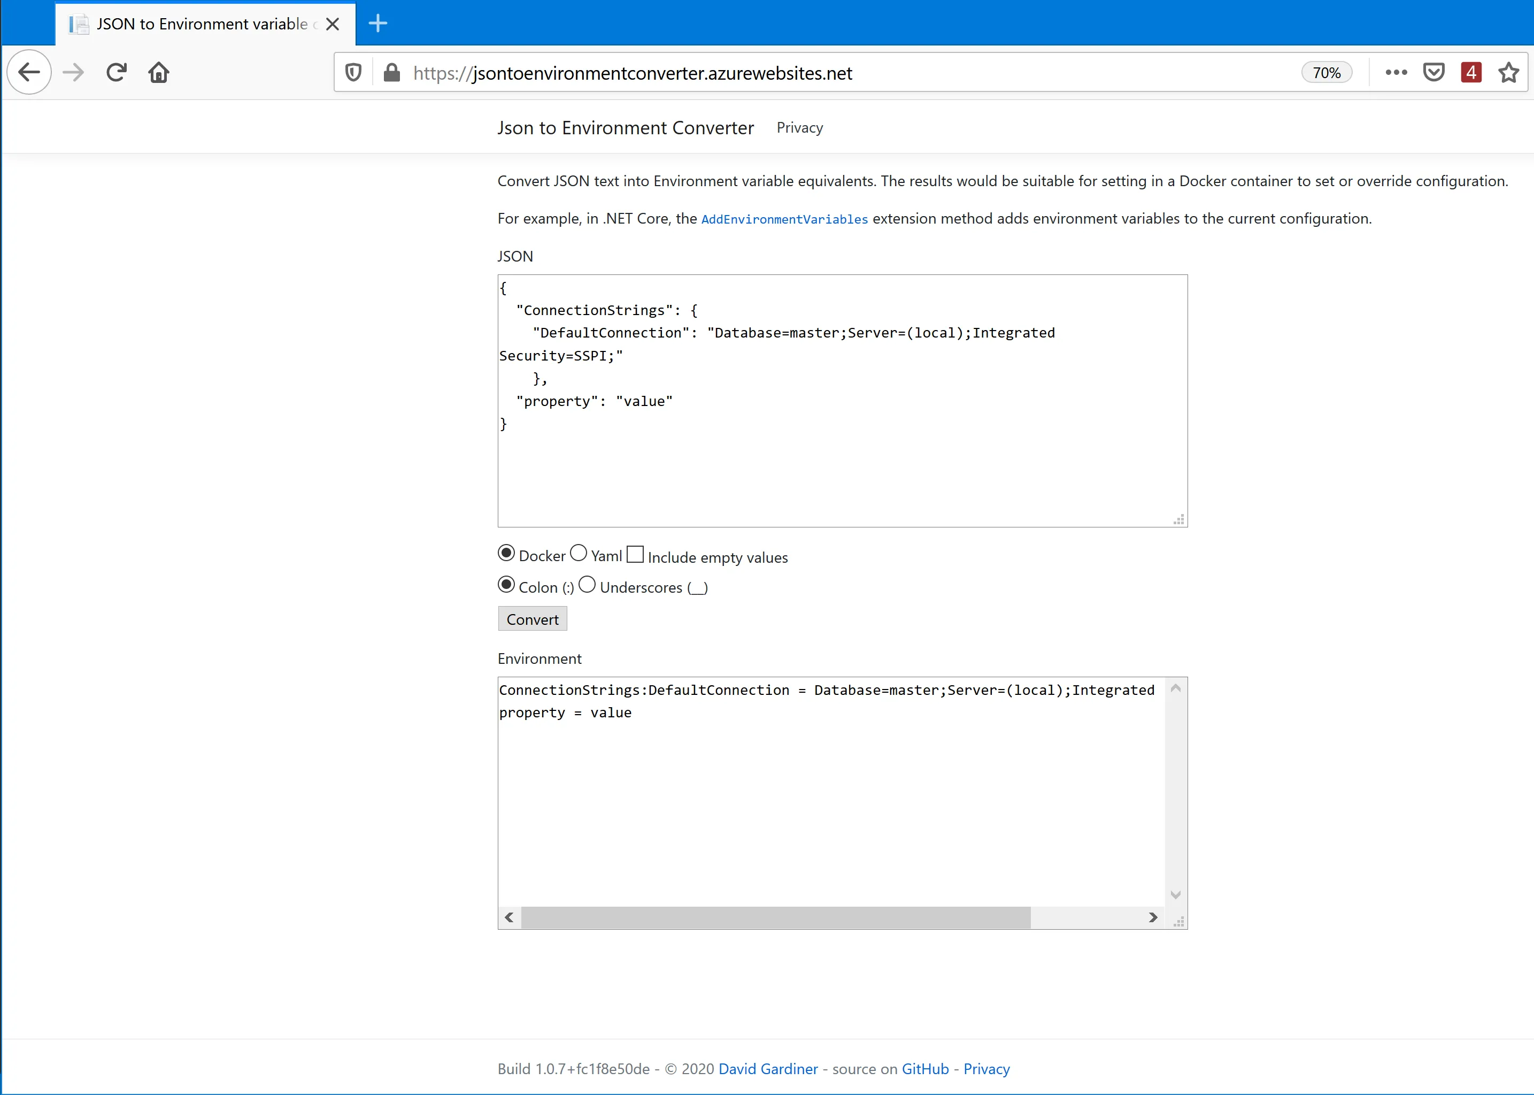Open the browser overflow menu

click(1397, 72)
